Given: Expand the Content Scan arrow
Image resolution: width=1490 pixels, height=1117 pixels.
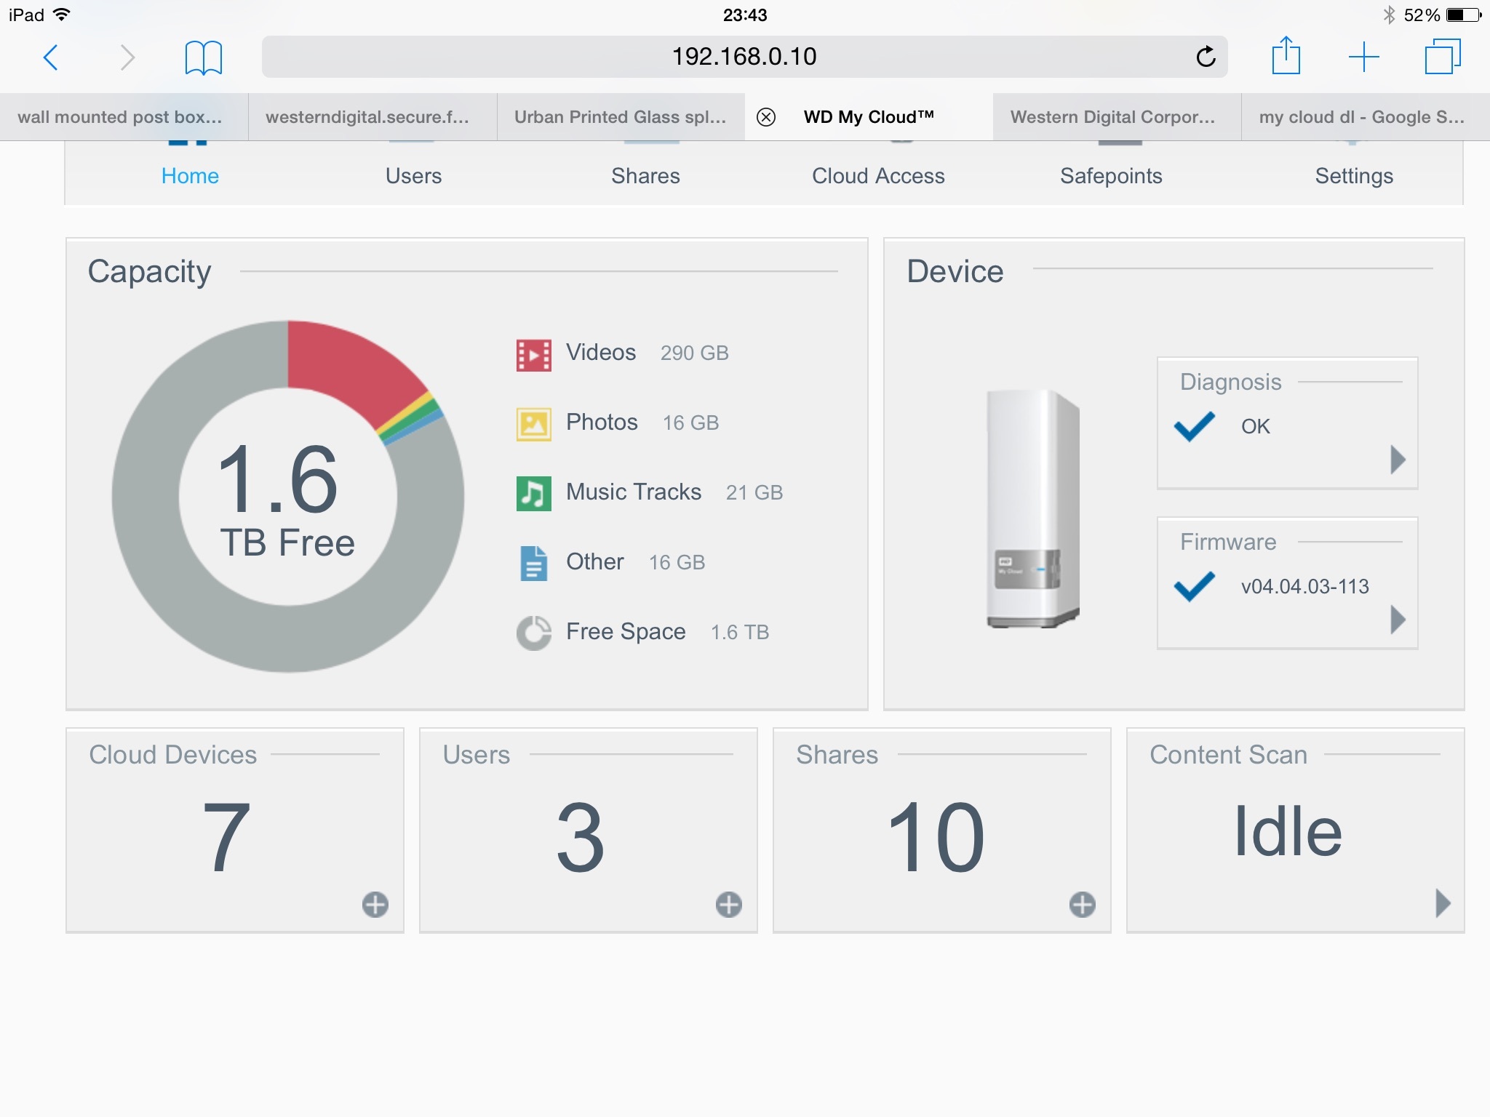Looking at the screenshot, I should [x=1443, y=902].
